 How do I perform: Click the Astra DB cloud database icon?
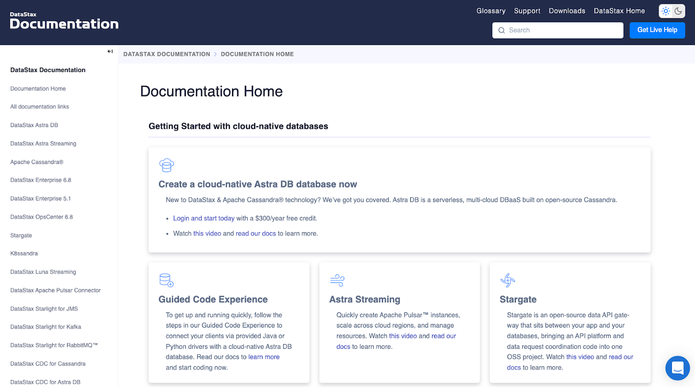pos(166,165)
